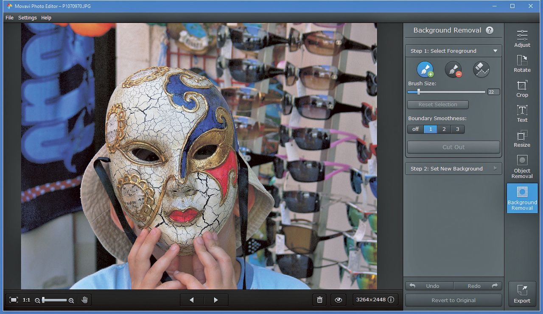The width and height of the screenshot is (543, 314).
Task: Minimize the Movavi Photo Editor window
Action: click(494, 6)
